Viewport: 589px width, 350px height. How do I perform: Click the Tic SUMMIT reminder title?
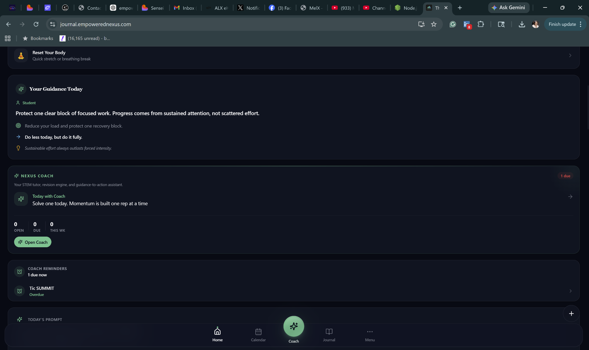pos(42,288)
